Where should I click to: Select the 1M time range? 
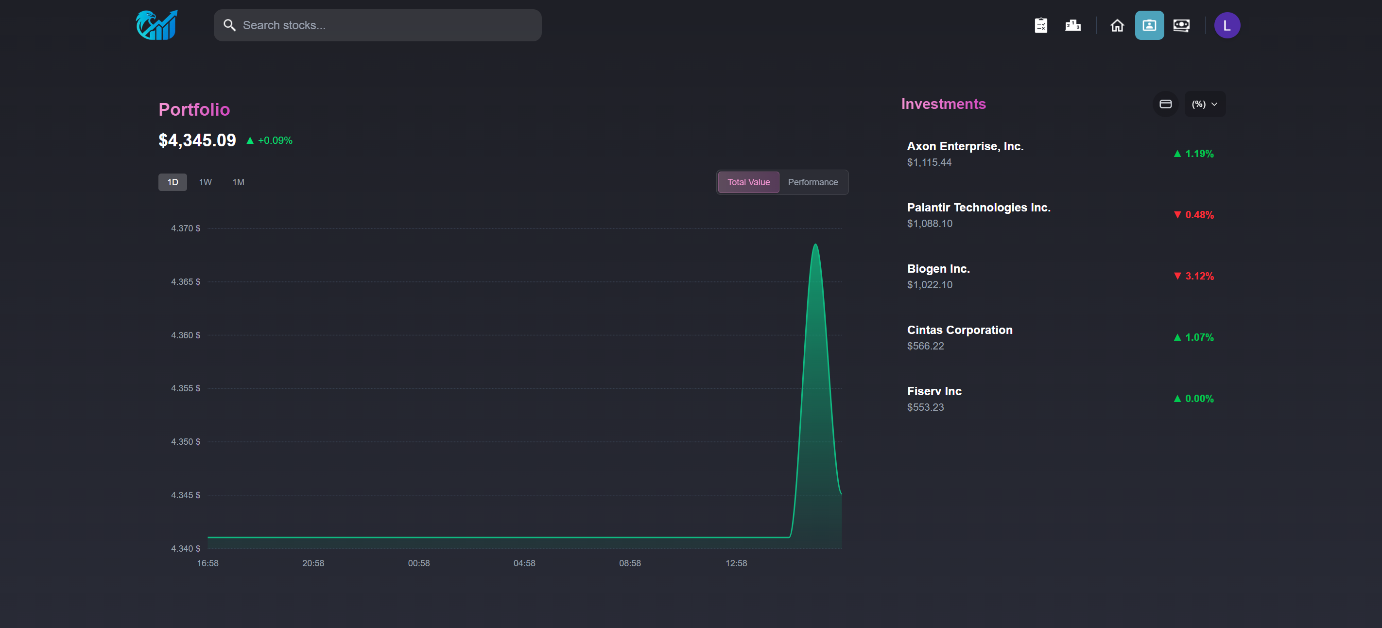click(238, 182)
